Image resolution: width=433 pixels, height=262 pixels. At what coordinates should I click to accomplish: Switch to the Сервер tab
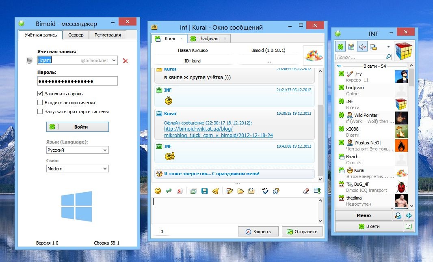coord(76,35)
